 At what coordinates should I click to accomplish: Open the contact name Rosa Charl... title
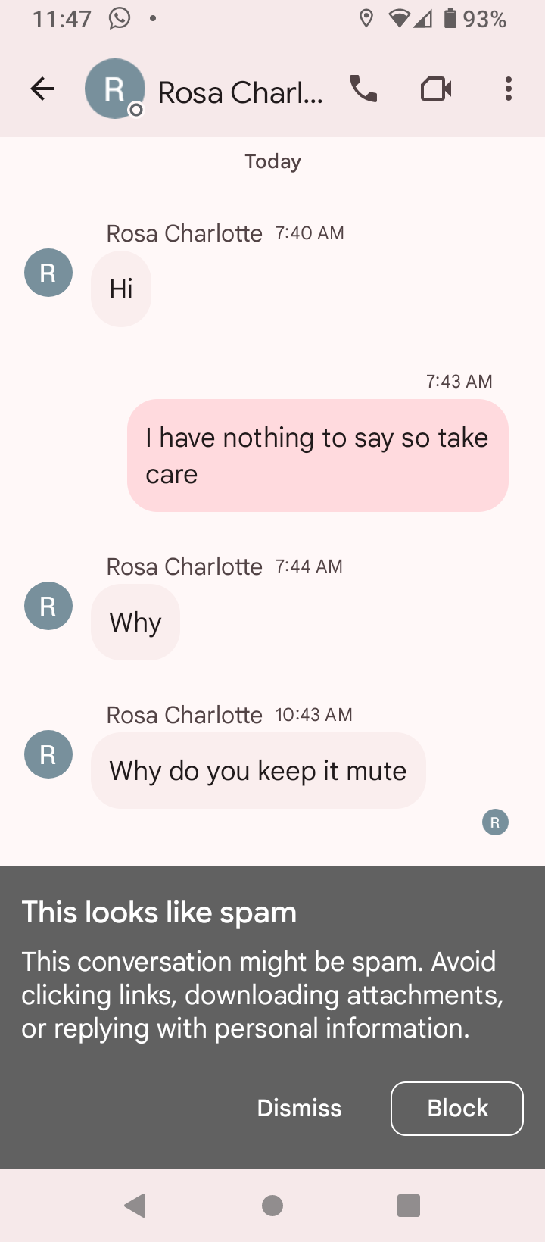pyautogui.click(x=240, y=92)
